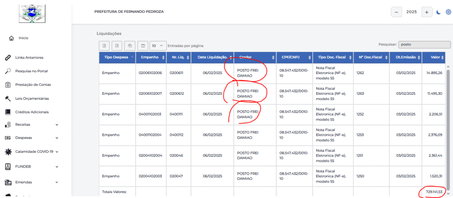Toggle dark mode moon icon
This screenshot has width=453, height=198.
click(x=438, y=12)
